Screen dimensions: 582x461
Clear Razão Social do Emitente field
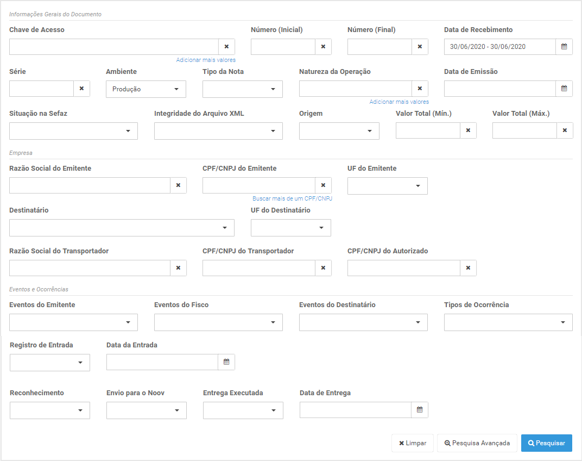tap(178, 185)
